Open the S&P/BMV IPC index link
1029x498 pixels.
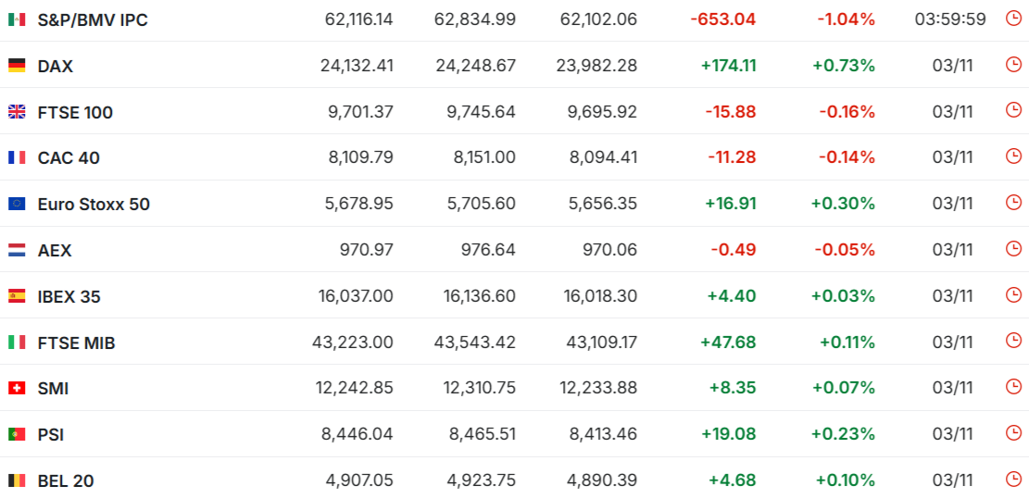(93, 20)
